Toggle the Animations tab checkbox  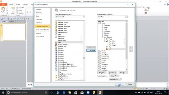click(100, 57)
